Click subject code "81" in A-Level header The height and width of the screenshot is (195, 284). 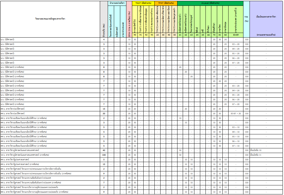tap(220, 35)
